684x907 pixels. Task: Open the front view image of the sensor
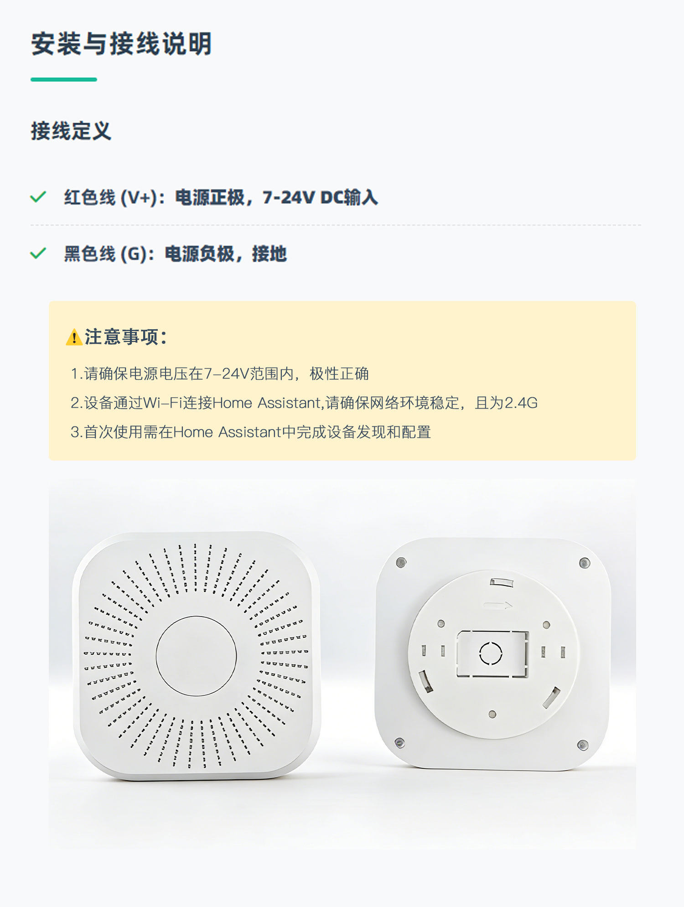[x=196, y=656]
